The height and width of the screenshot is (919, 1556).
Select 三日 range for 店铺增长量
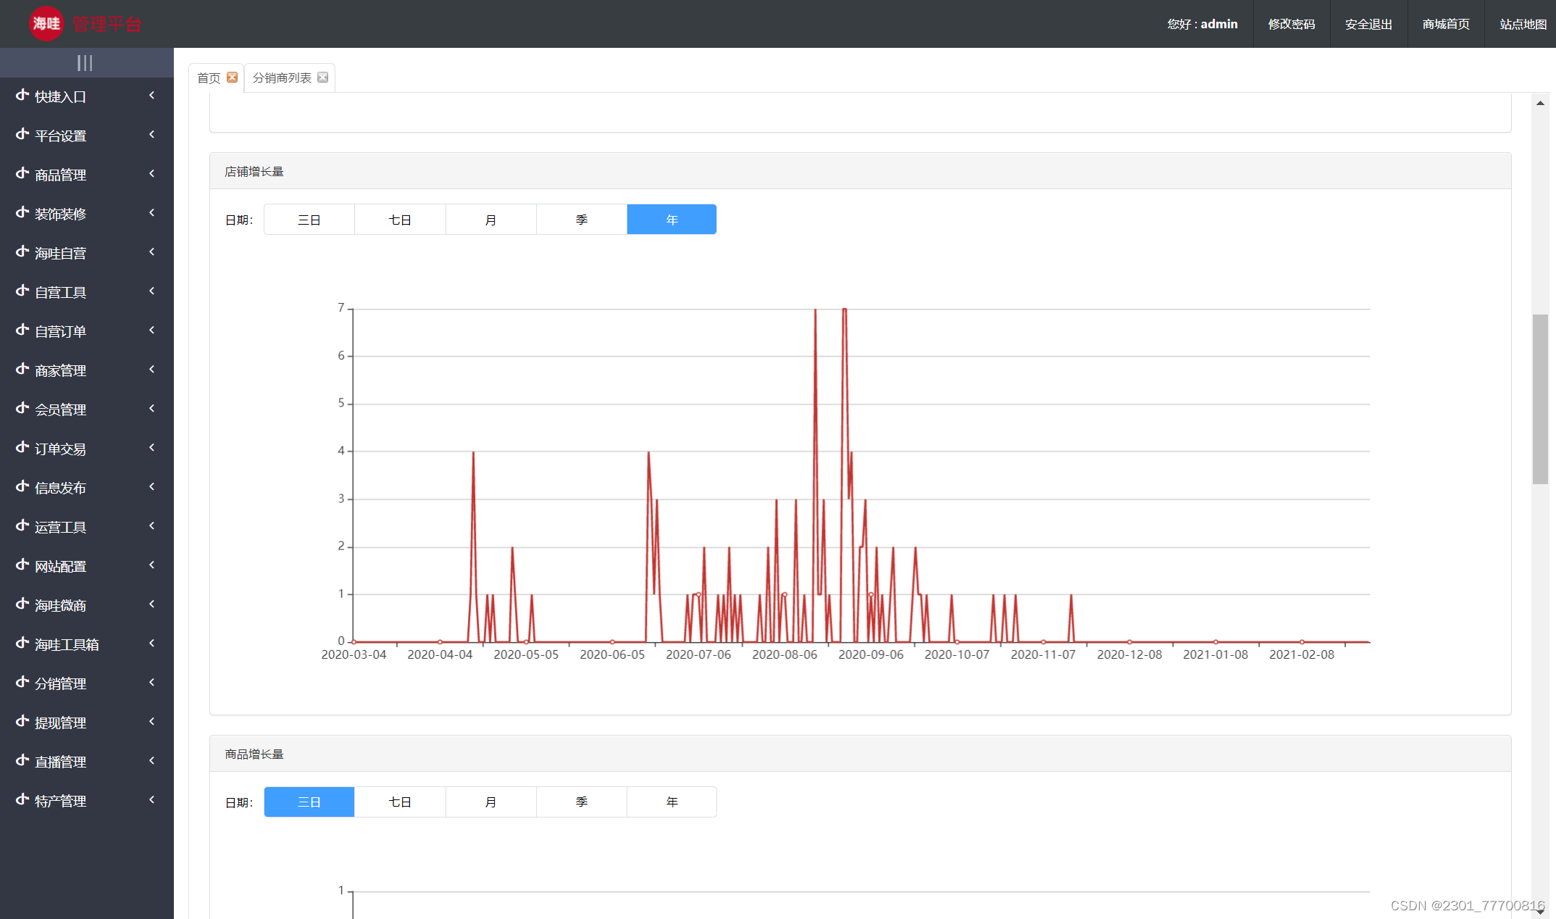(x=309, y=220)
